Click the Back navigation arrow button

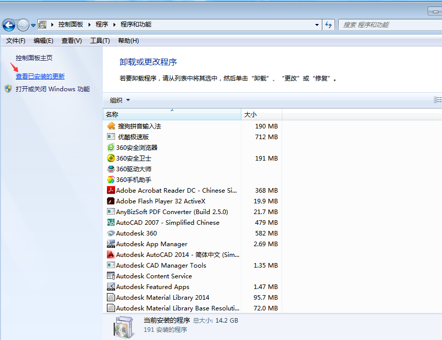pyautogui.click(x=9, y=25)
